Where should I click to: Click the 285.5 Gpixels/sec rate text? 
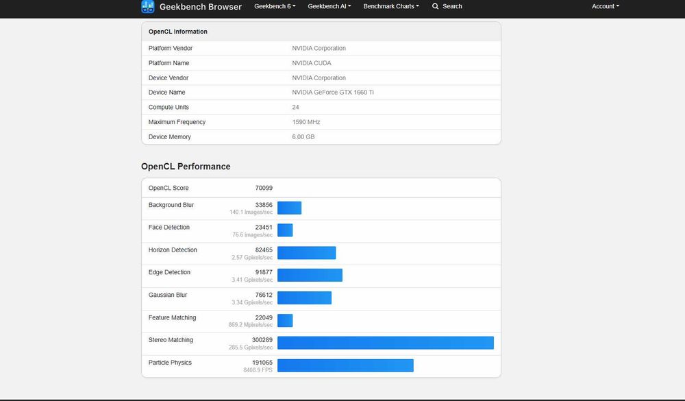click(250, 348)
